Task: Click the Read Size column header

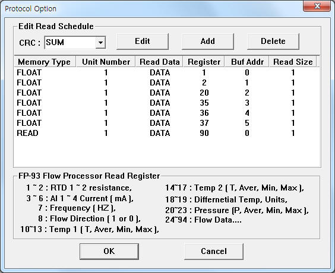Action: coord(293,62)
